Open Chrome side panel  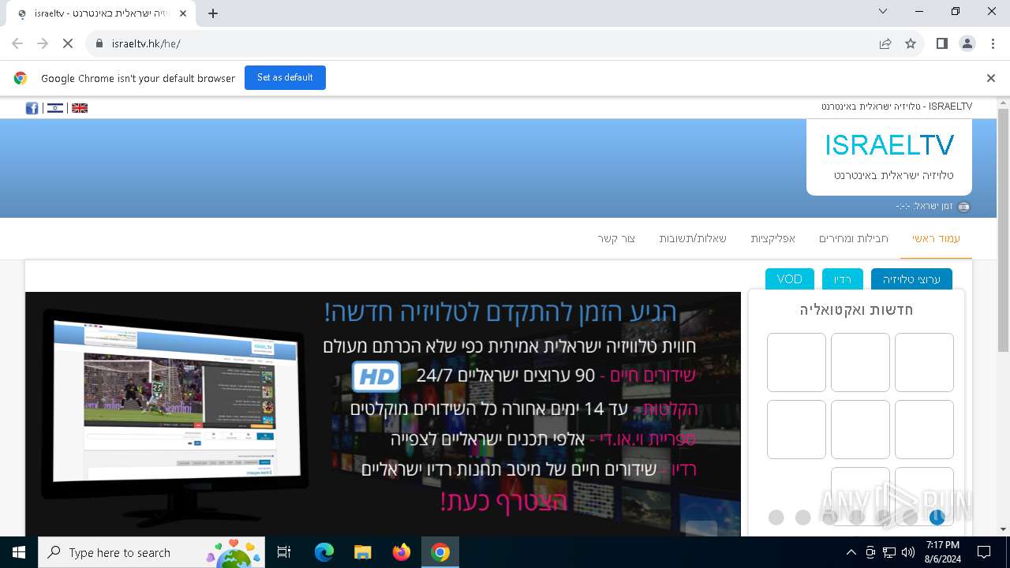pyautogui.click(x=941, y=43)
